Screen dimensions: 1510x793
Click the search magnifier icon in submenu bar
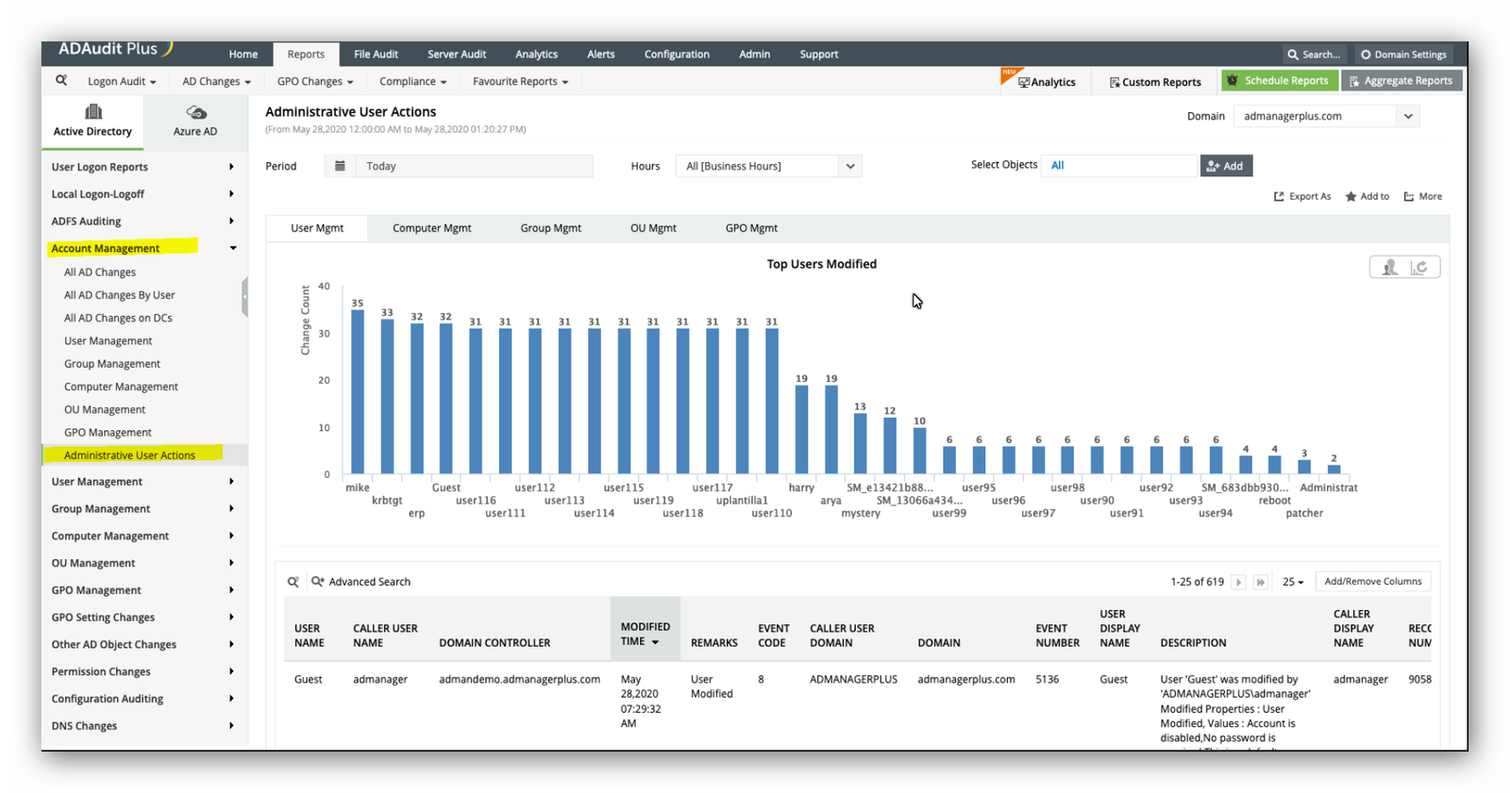coord(61,81)
